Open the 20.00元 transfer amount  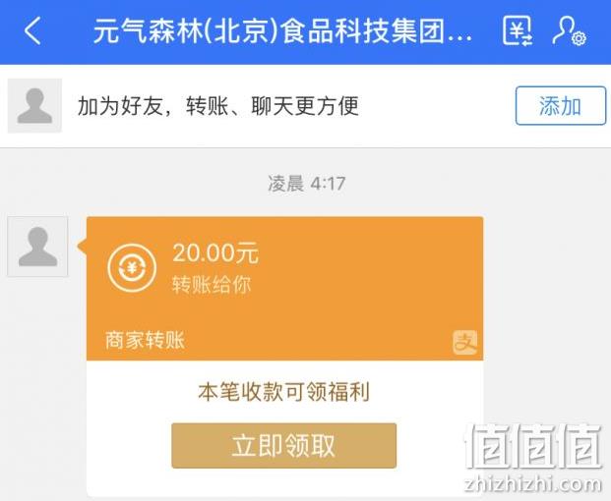[215, 253]
